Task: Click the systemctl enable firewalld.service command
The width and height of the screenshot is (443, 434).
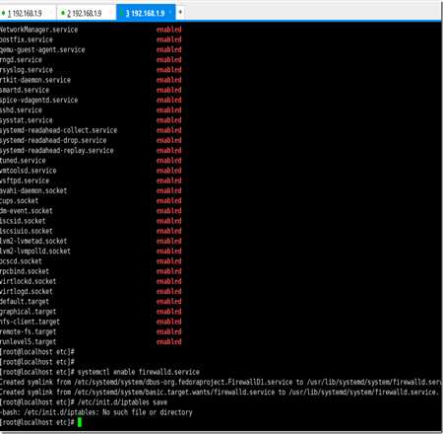Action: (x=139, y=372)
